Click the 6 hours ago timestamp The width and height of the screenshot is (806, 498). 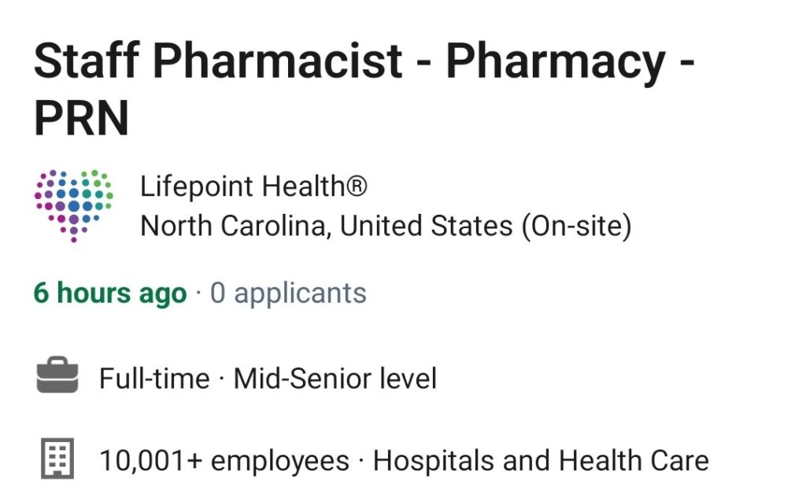pyautogui.click(x=110, y=293)
